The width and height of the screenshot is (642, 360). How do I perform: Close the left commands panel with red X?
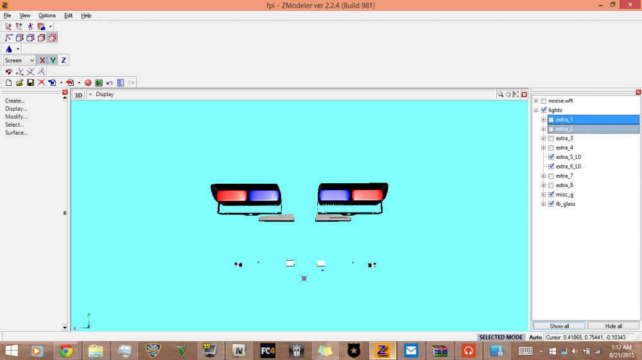(x=65, y=93)
